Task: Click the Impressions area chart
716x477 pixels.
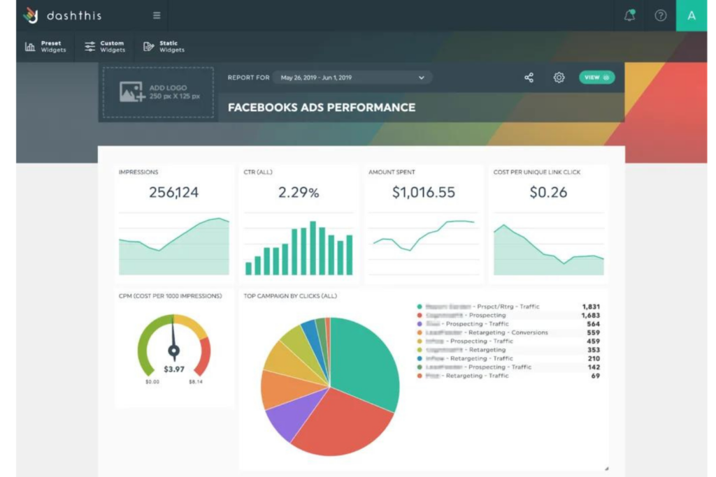Action: 174,244
